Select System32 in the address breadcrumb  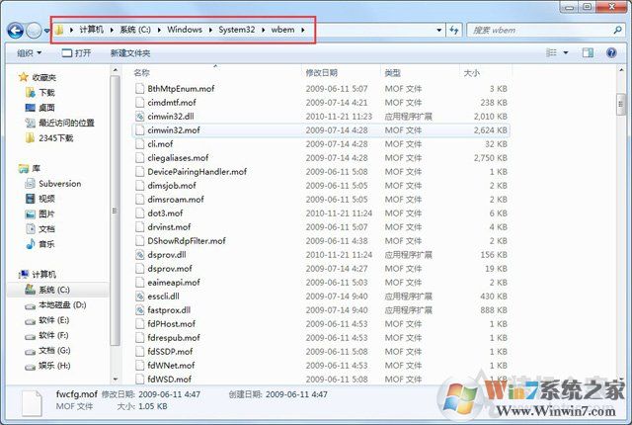(237, 30)
